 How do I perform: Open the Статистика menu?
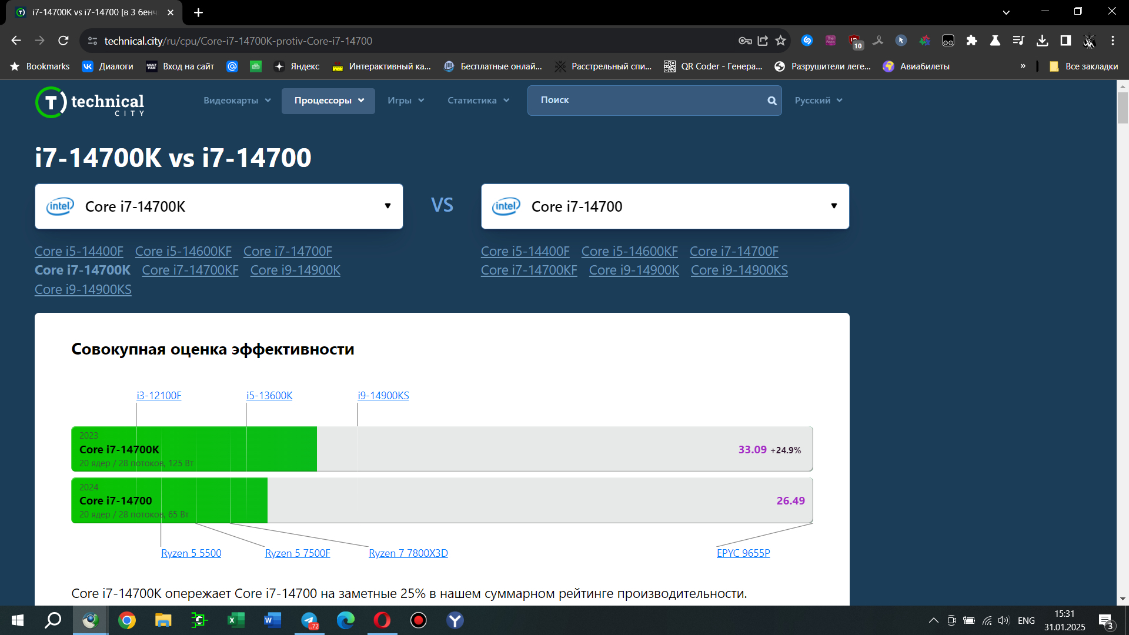(x=477, y=101)
